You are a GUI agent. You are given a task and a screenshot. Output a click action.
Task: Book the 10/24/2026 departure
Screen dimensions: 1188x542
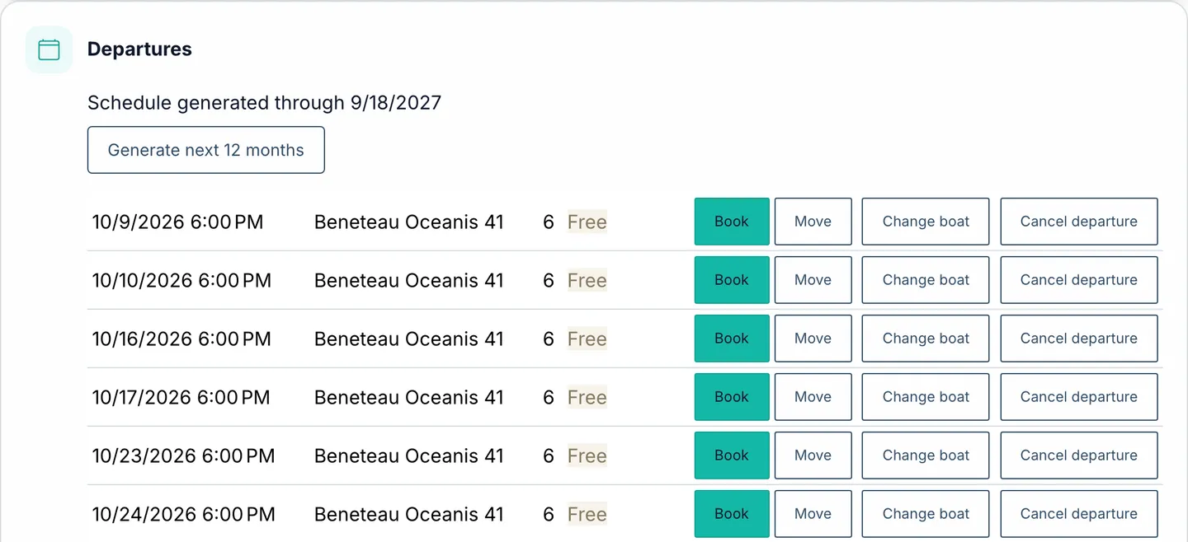click(x=732, y=514)
